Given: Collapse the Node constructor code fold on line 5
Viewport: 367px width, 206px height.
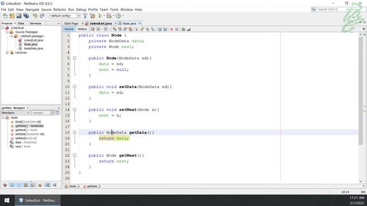Looking at the screenshot, I should click(x=75, y=58).
